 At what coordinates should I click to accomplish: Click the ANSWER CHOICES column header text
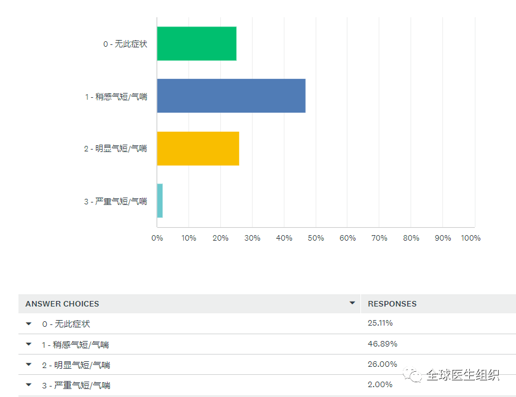pyautogui.click(x=62, y=303)
